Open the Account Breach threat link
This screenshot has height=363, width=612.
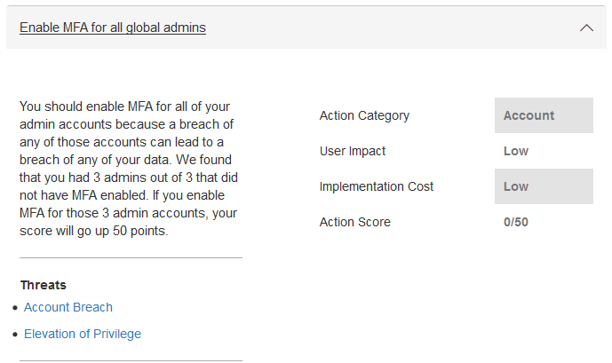point(68,307)
